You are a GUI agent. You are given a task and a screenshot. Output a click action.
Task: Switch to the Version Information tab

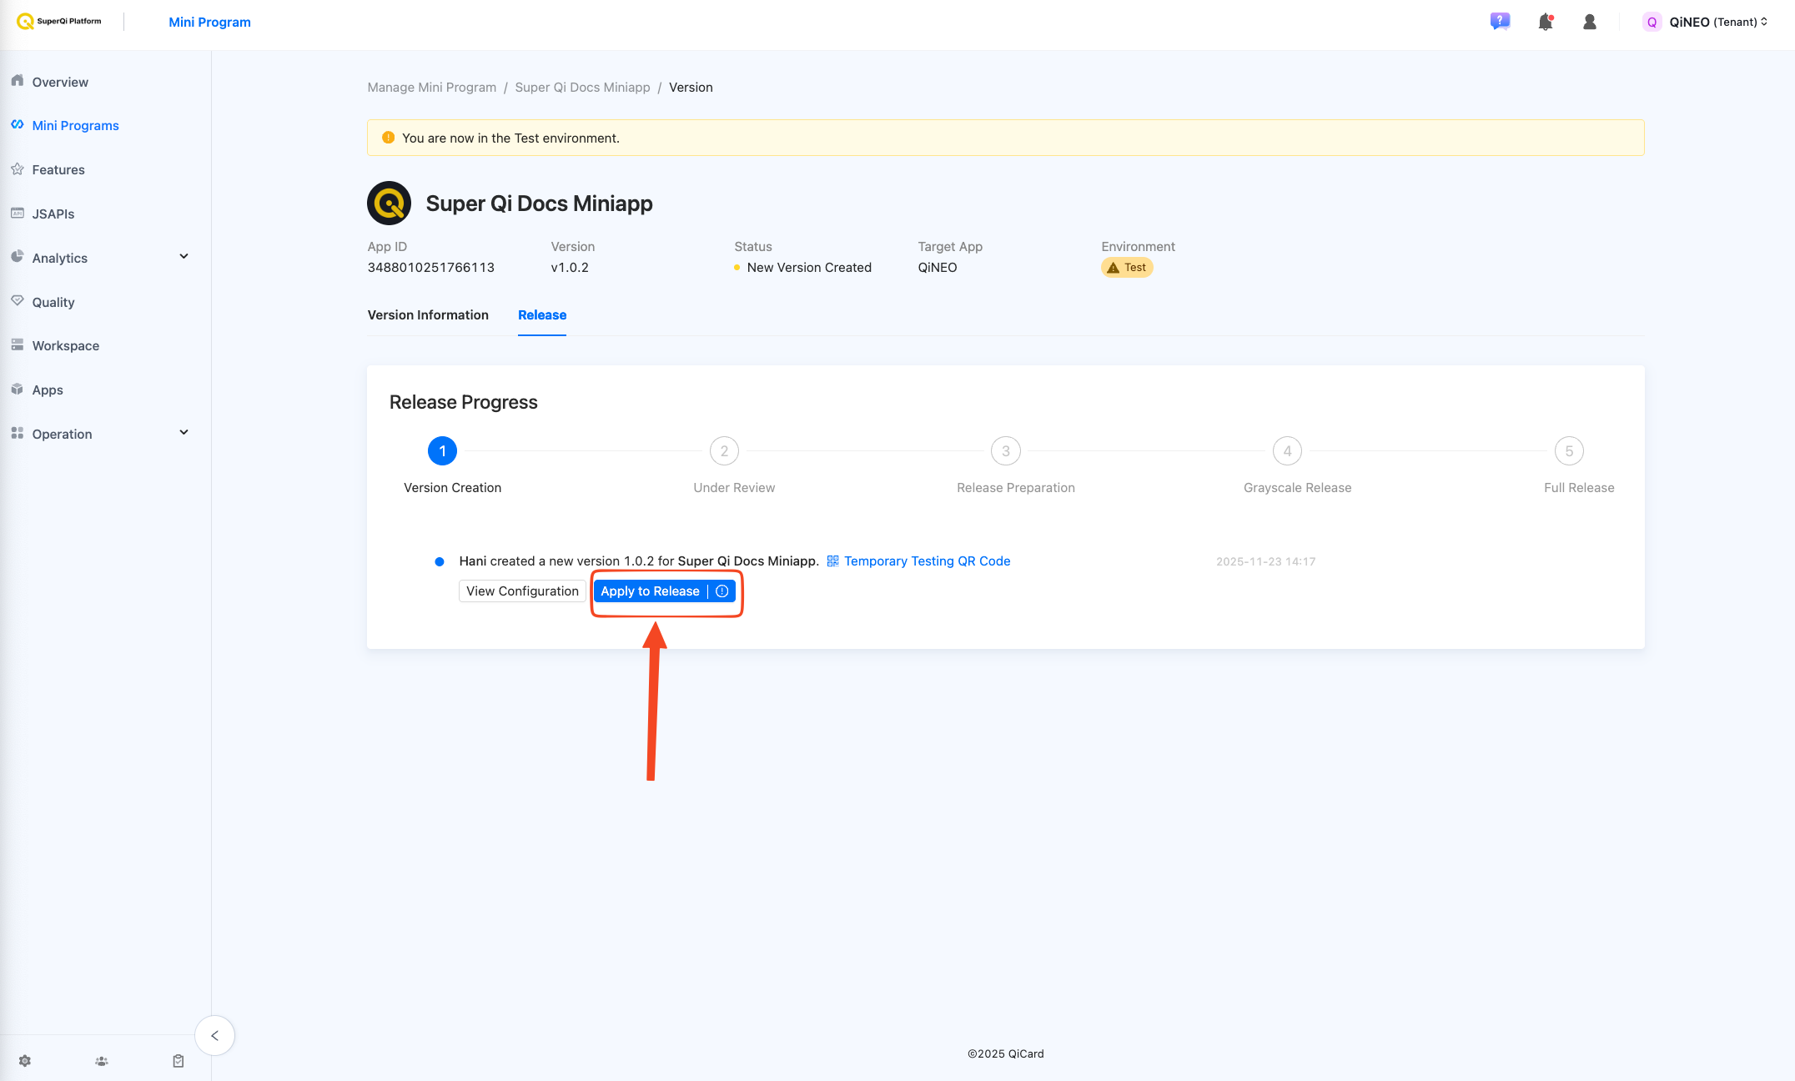click(428, 314)
